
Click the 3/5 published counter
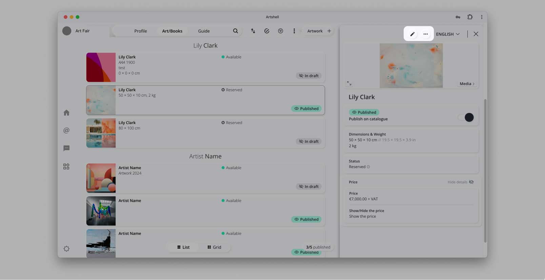coord(318,247)
